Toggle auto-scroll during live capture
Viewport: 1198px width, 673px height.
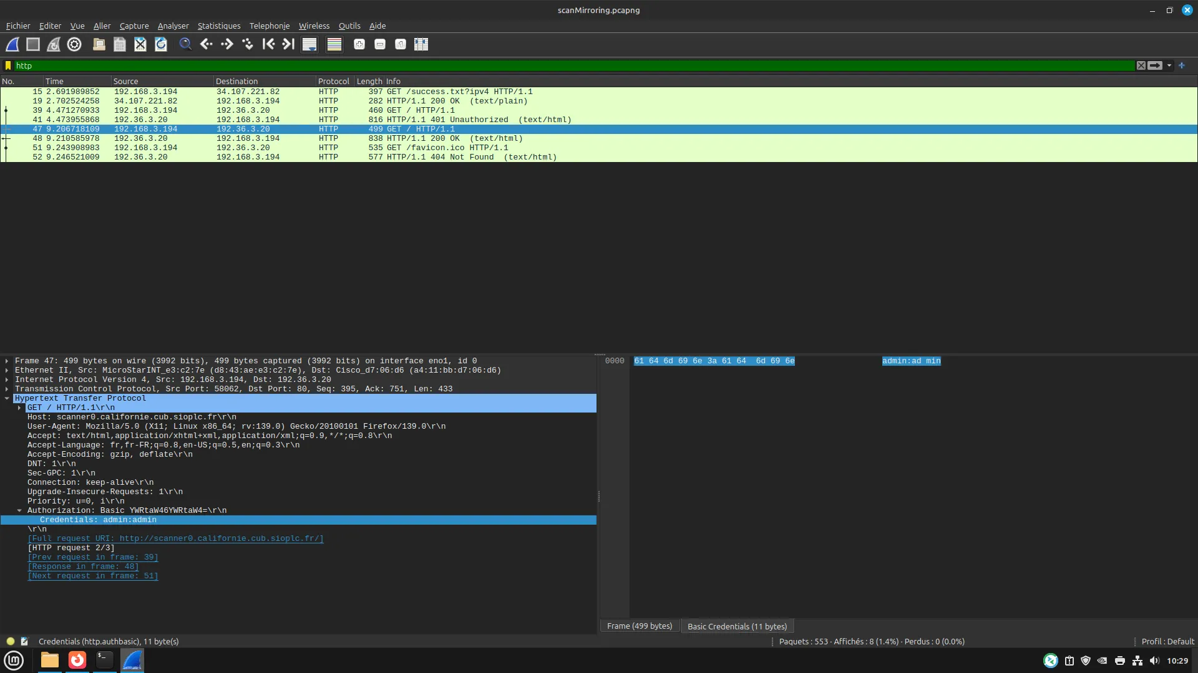click(309, 44)
